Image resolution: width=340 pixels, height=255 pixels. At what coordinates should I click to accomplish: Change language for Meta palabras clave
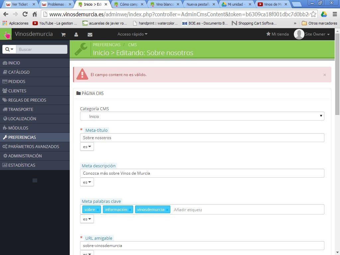pyautogui.click(x=87, y=219)
